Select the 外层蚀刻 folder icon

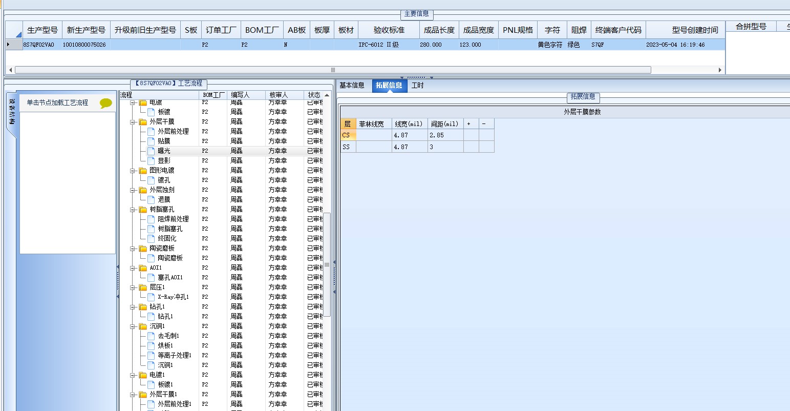click(x=143, y=190)
